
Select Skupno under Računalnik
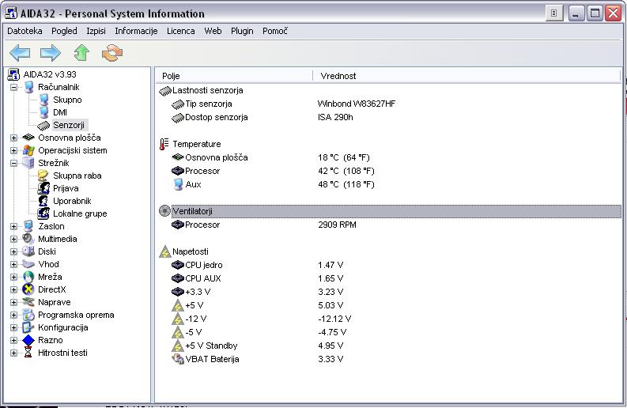67,100
